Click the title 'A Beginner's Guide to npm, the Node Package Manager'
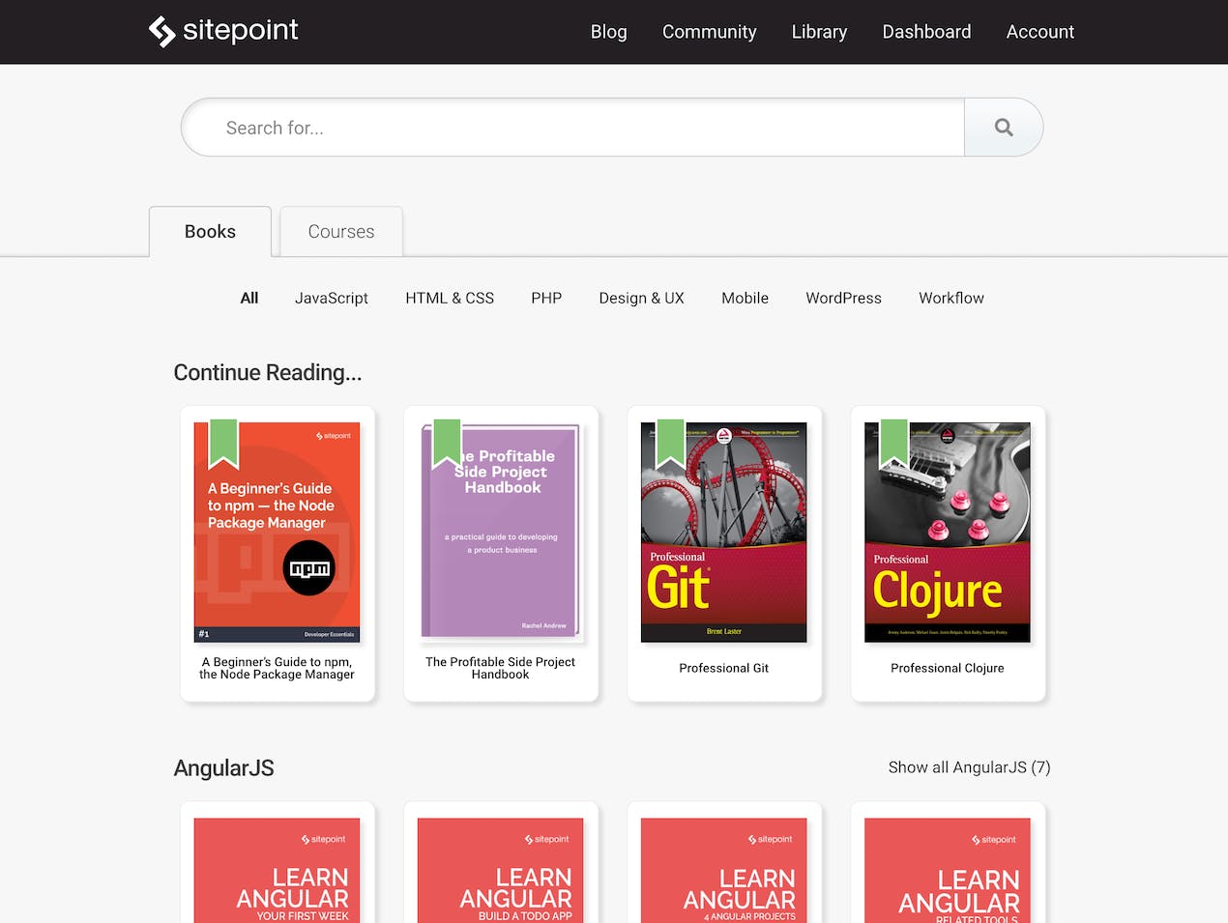Screen dimensions: 1228x923 278,668
